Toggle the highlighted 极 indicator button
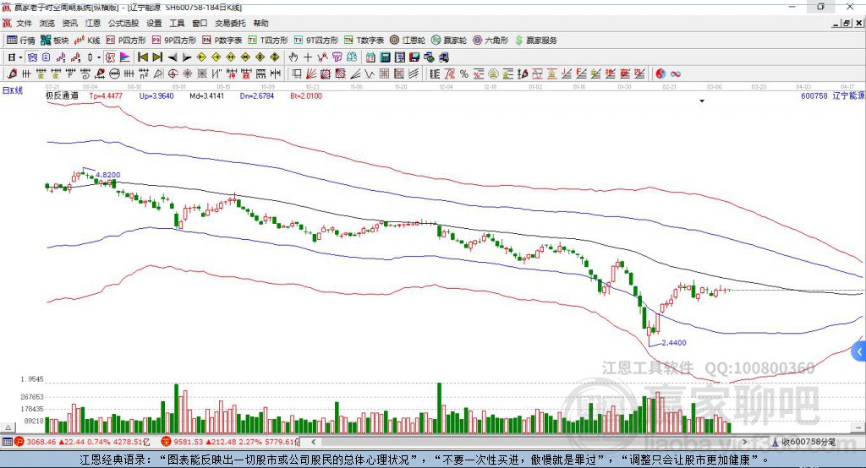866x468 pixels. click(x=111, y=57)
